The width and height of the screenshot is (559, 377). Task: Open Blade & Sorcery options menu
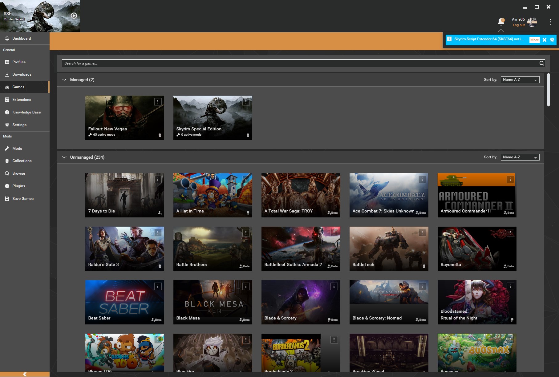tap(334, 286)
